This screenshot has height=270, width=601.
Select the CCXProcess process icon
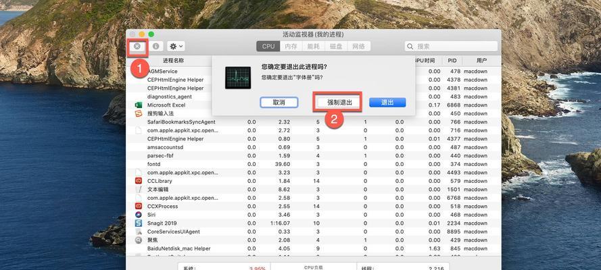tap(139, 206)
